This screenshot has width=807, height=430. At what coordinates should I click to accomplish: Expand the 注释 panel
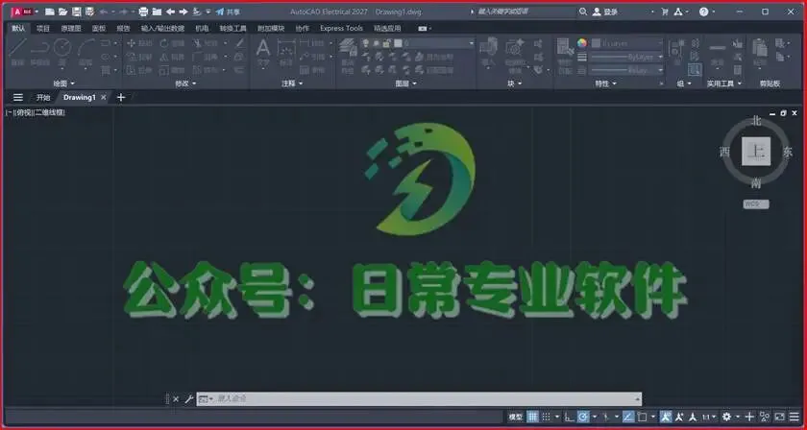click(292, 84)
